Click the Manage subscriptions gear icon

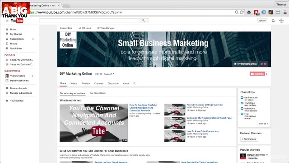[x=7, y=93]
